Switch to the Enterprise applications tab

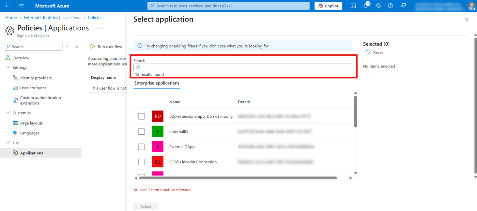pos(157,83)
